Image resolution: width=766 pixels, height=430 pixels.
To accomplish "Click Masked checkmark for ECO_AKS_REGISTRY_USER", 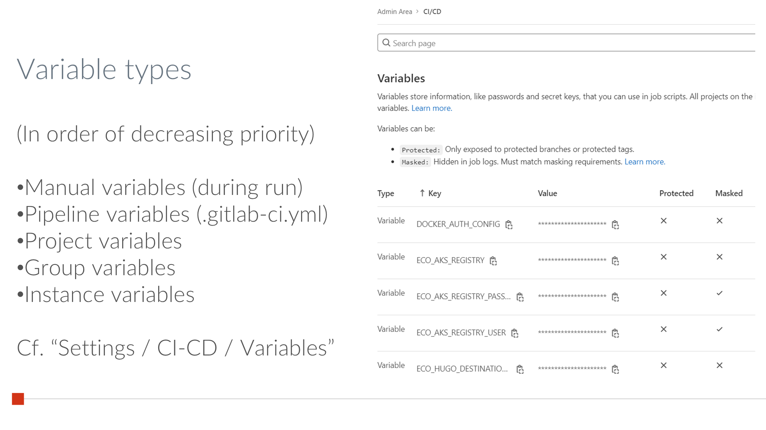I will coord(719,329).
